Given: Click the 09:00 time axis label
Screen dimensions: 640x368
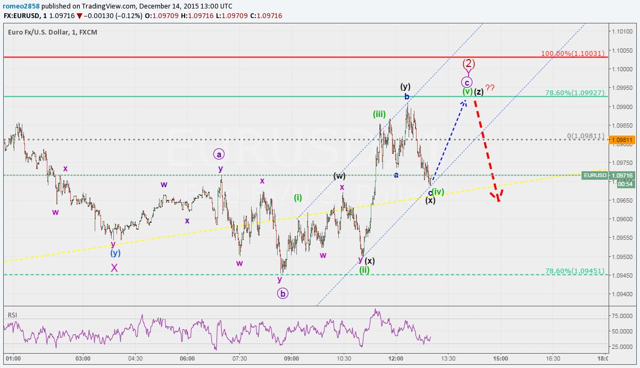Looking at the screenshot, I should click(x=292, y=358).
